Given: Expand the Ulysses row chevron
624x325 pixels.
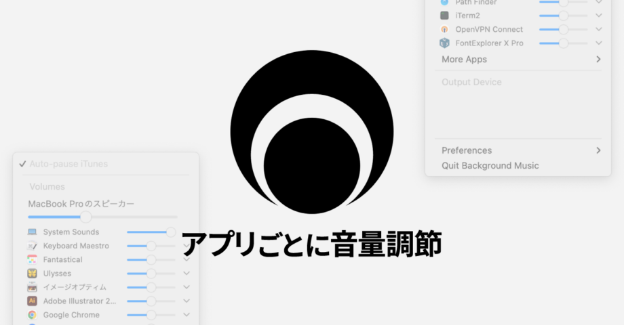Looking at the screenshot, I should point(187,274).
